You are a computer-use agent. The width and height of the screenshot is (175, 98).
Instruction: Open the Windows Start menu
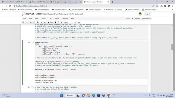coord(61,95)
